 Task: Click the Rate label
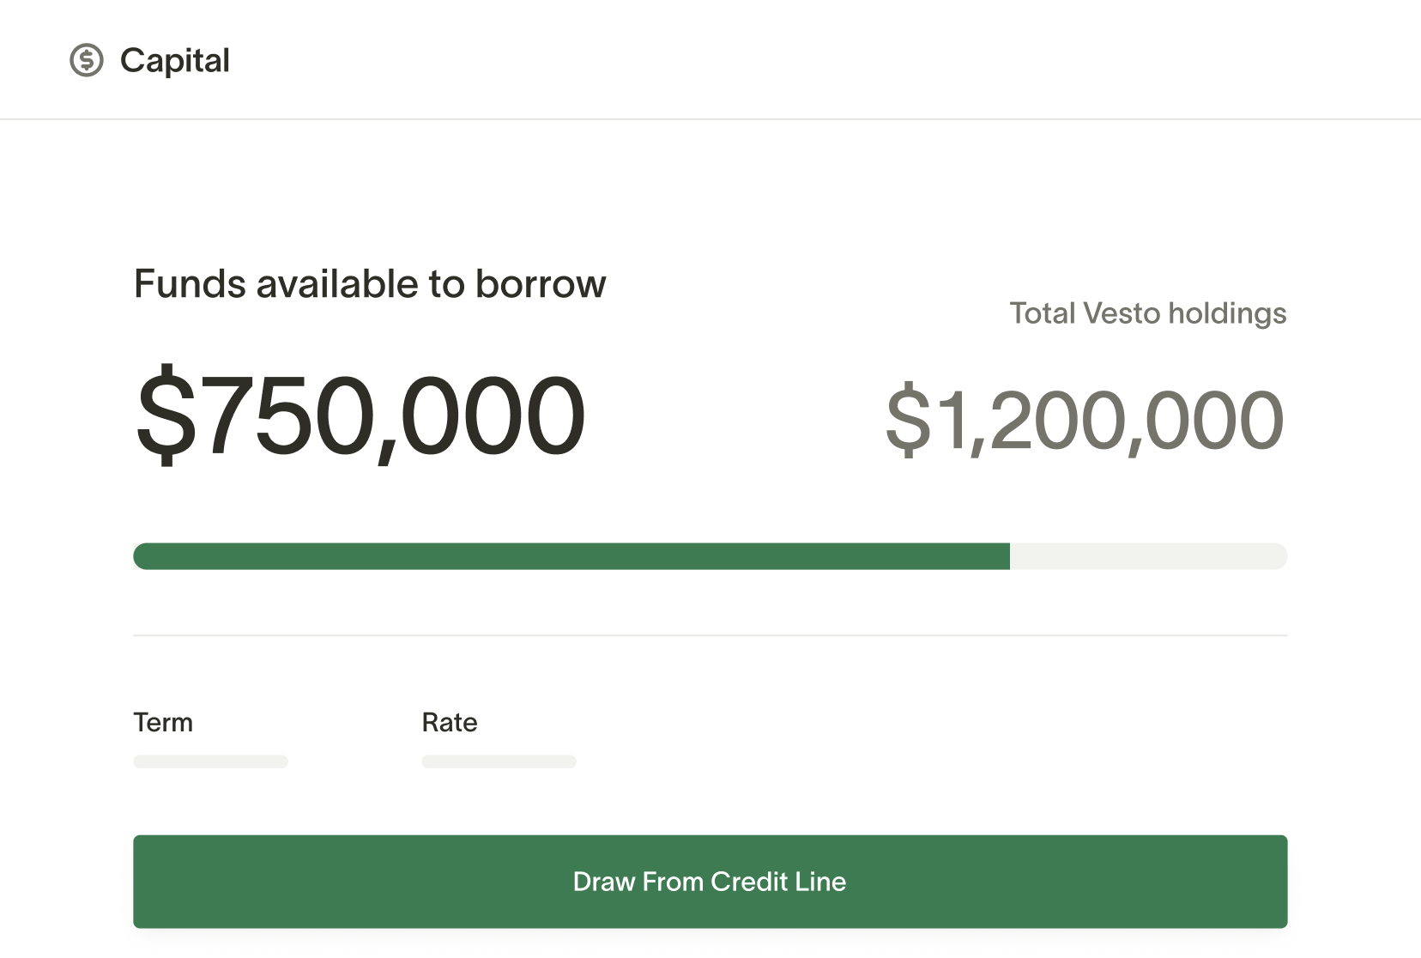450,722
